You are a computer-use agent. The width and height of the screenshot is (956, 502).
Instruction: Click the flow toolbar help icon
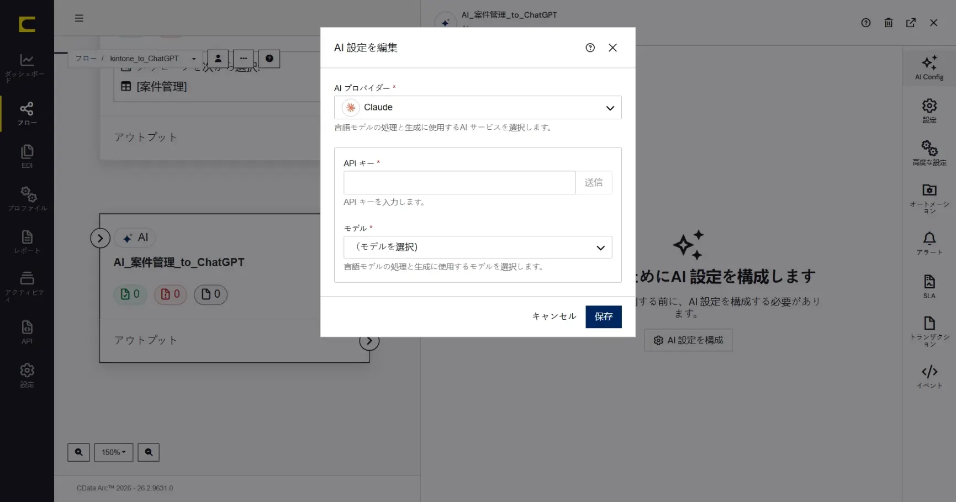(270, 59)
